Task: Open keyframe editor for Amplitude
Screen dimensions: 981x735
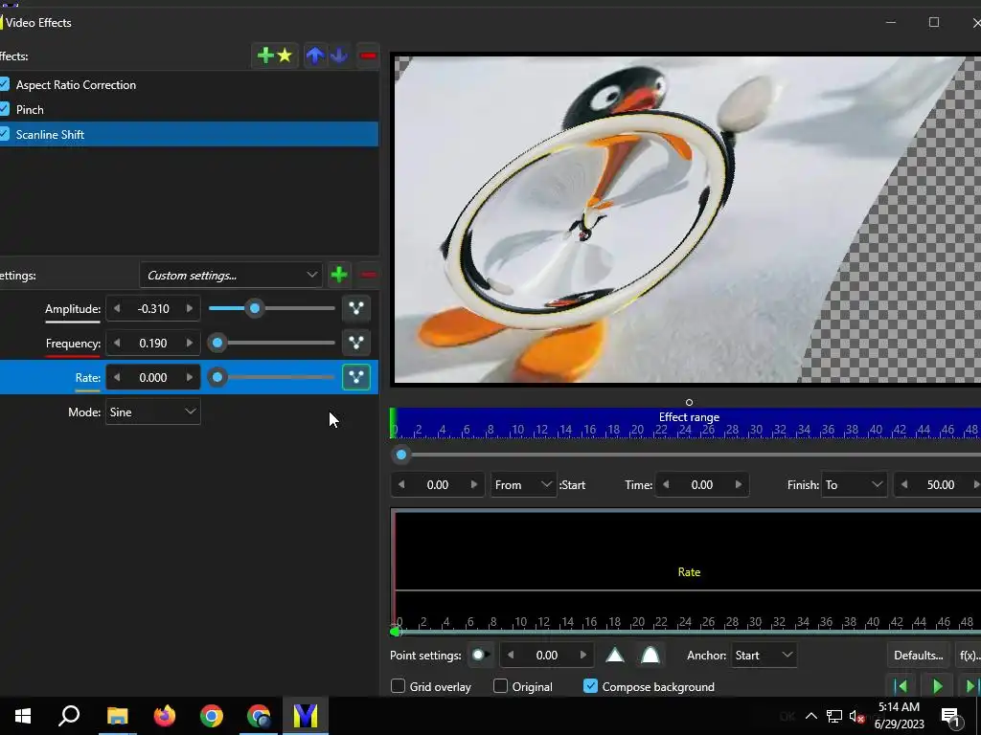Action: pos(356,309)
